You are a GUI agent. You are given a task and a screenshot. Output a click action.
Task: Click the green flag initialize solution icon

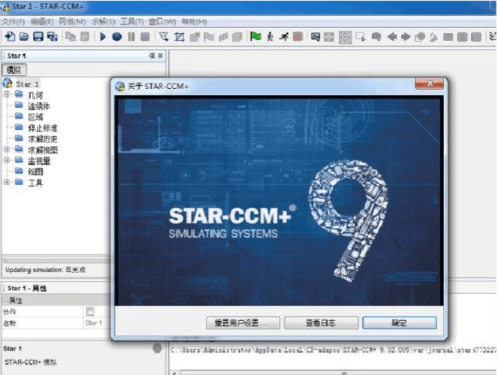[255, 37]
